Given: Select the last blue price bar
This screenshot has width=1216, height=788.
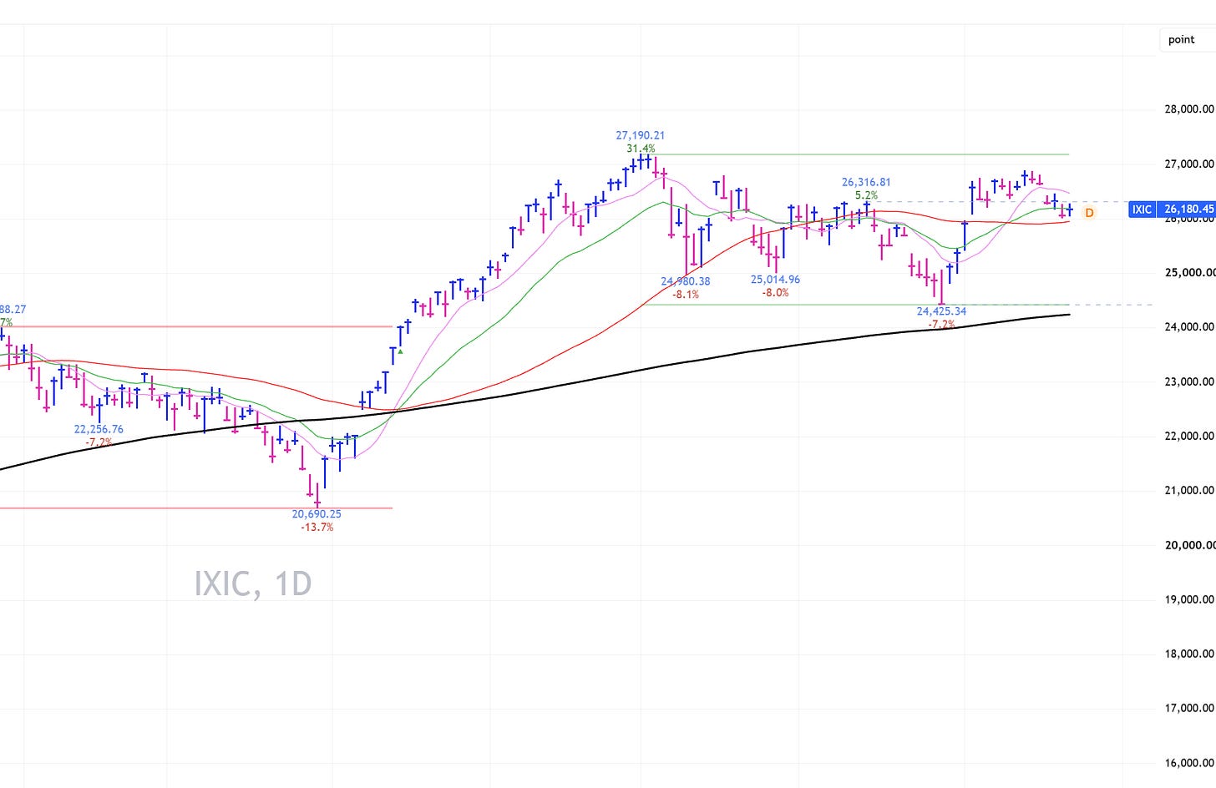Looking at the screenshot, I should [1070, 210].
